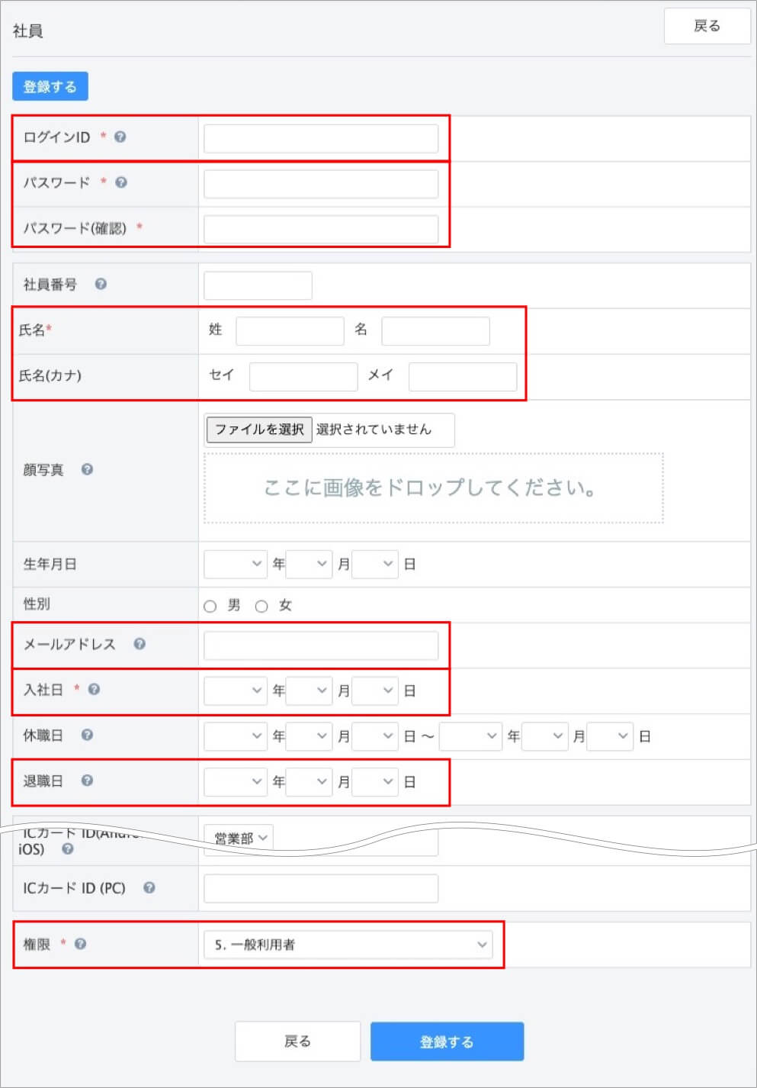Open the 退職日 day dropdown
757x1088 pixels.
tap(374, 782)
